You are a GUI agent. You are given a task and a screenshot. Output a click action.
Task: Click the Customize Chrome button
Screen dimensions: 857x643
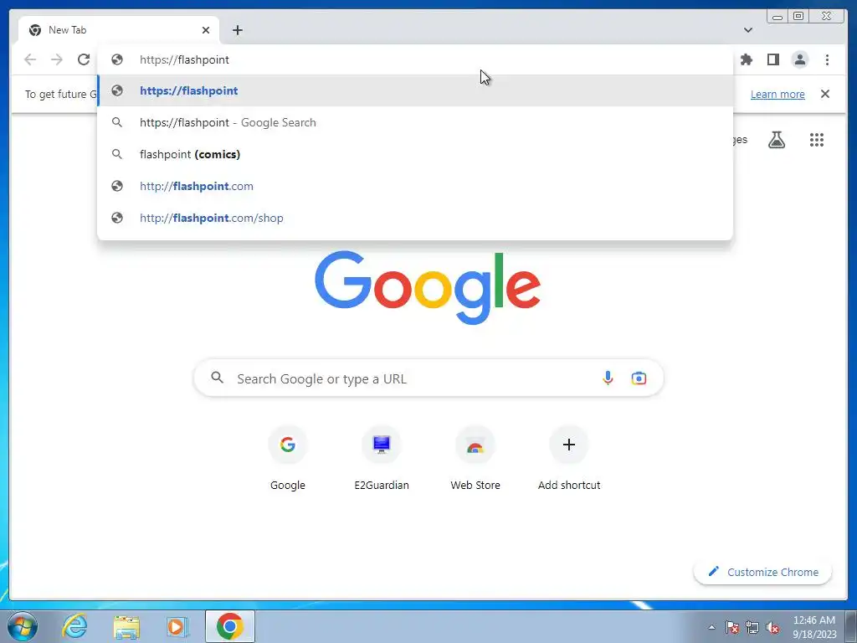tap(762, 572)
